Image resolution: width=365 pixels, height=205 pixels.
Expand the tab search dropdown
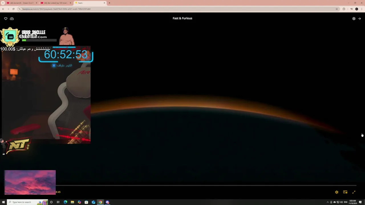tap(3, 3)
